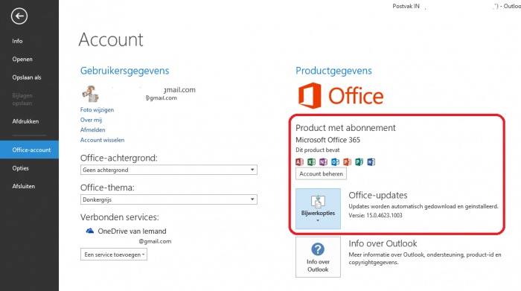Image resolution: width=521 pixels, height=291 pixels.
Task: Click the Foto wijzigen link
Action: (x=97, y=109)
